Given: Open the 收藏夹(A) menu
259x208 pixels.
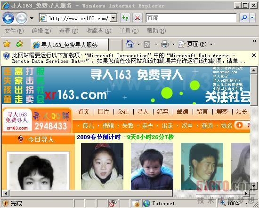Looking at the screenshot, I should [99, 31].
